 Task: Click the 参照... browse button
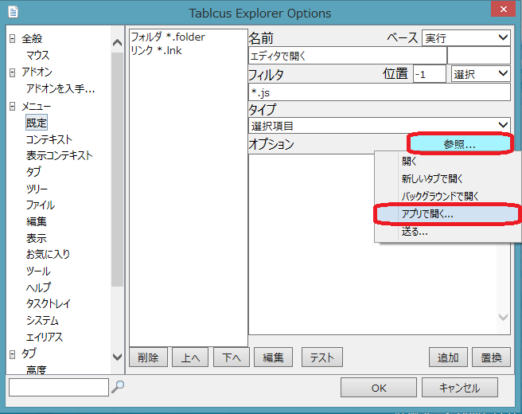coord(459,144)
